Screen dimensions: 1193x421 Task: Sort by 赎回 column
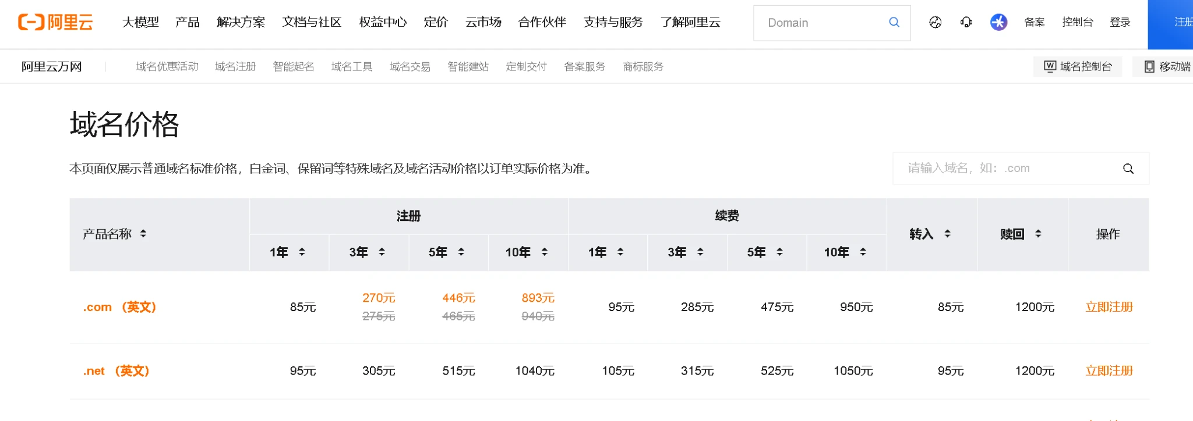tap(1038, 234)
